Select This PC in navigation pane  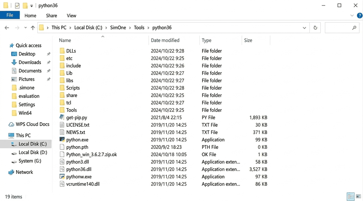click(23, 136)
